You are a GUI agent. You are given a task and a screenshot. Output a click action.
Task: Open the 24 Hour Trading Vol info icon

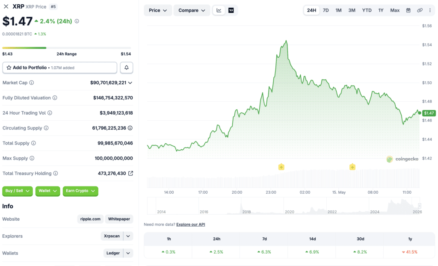click(50, 113)
